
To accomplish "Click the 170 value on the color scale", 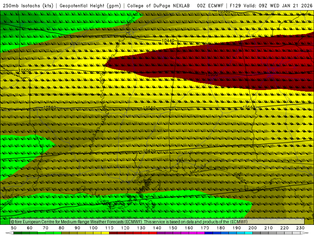I will coord(204,228).
